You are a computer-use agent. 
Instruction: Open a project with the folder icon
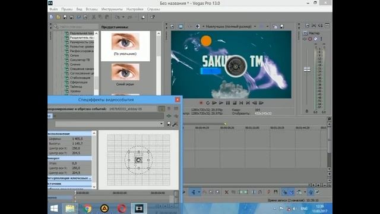58,17
